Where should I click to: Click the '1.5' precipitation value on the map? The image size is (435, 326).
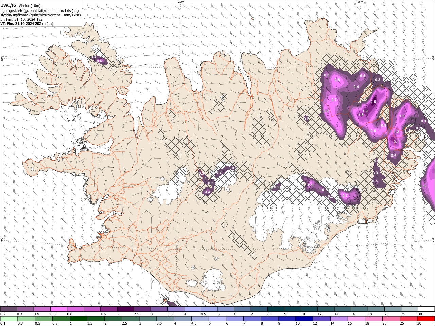(x=402, y=116)
